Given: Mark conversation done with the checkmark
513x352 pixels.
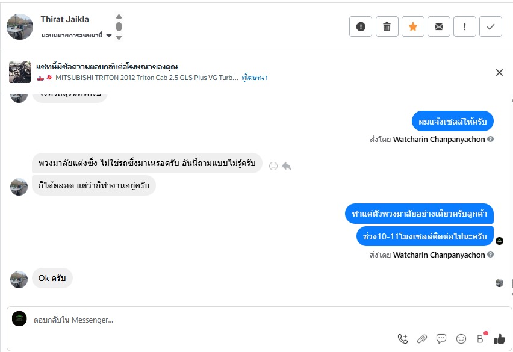Looking at the screenshot, I should tap(491, 26).
